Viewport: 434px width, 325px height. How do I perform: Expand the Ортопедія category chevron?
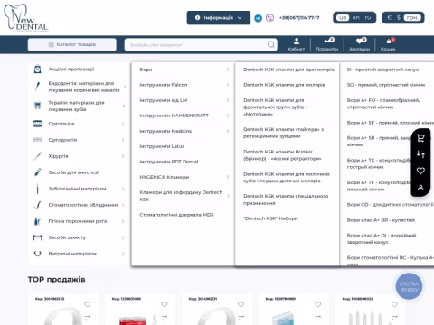point(123,124)
